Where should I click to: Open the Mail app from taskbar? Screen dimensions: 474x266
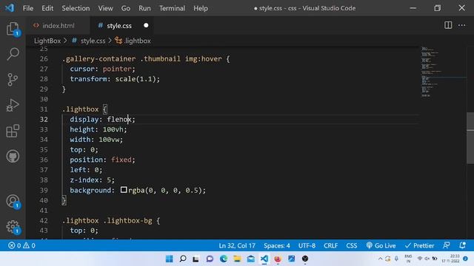(x=250, y=259)
